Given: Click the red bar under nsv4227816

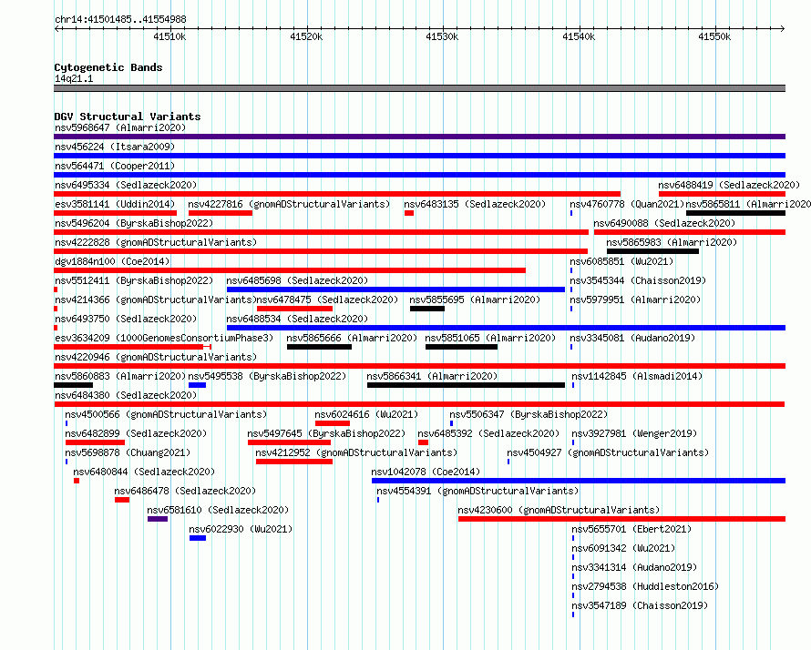Looking at the screenshot, I should [x=221, y=213].
